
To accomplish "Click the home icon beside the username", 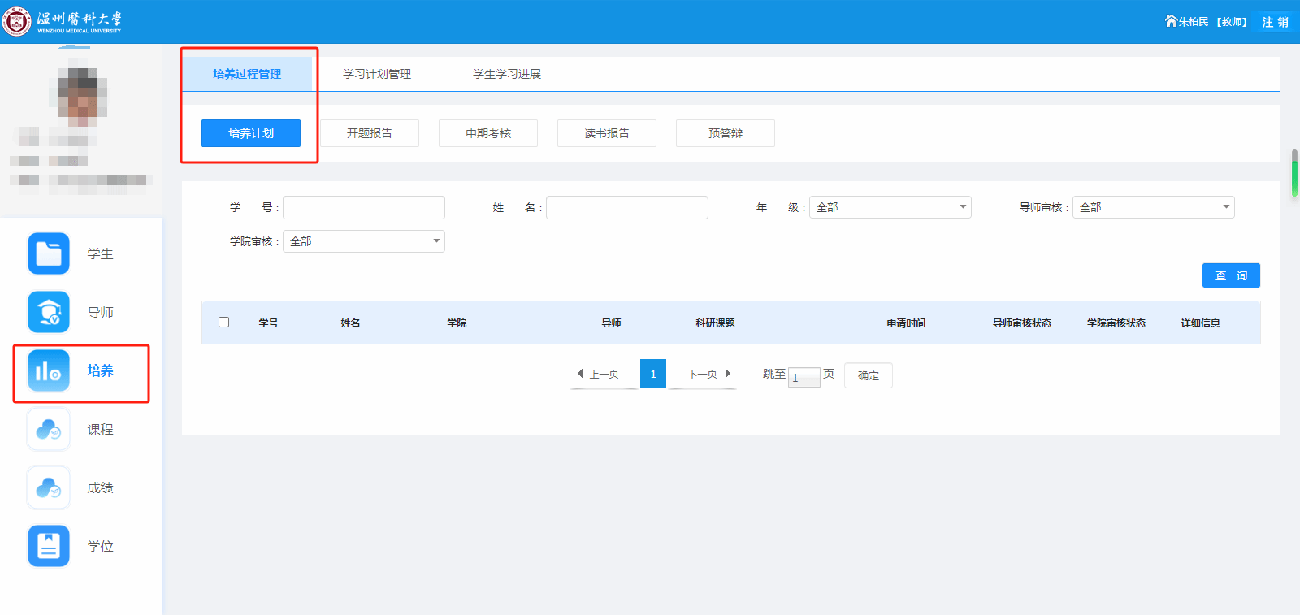I will (x=1171, y=21).
